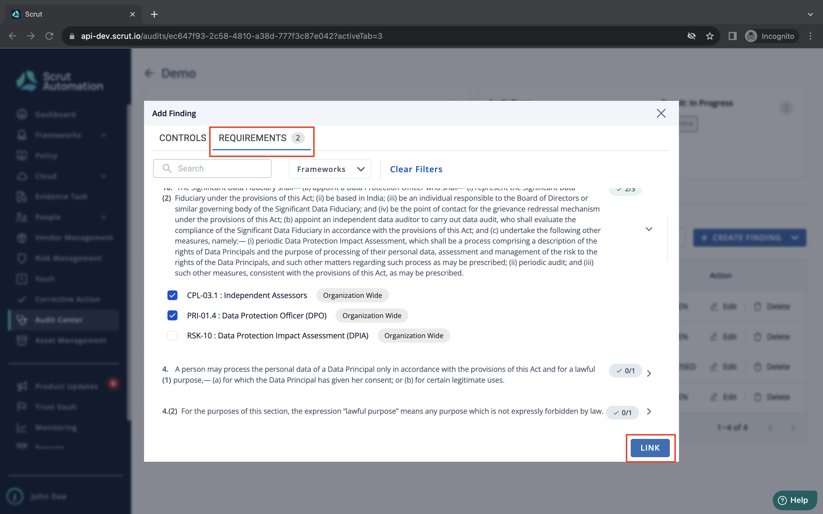823x514 pixels.
Task: Open Risk Management in the sidebar
Action: (x=68, y=258)
